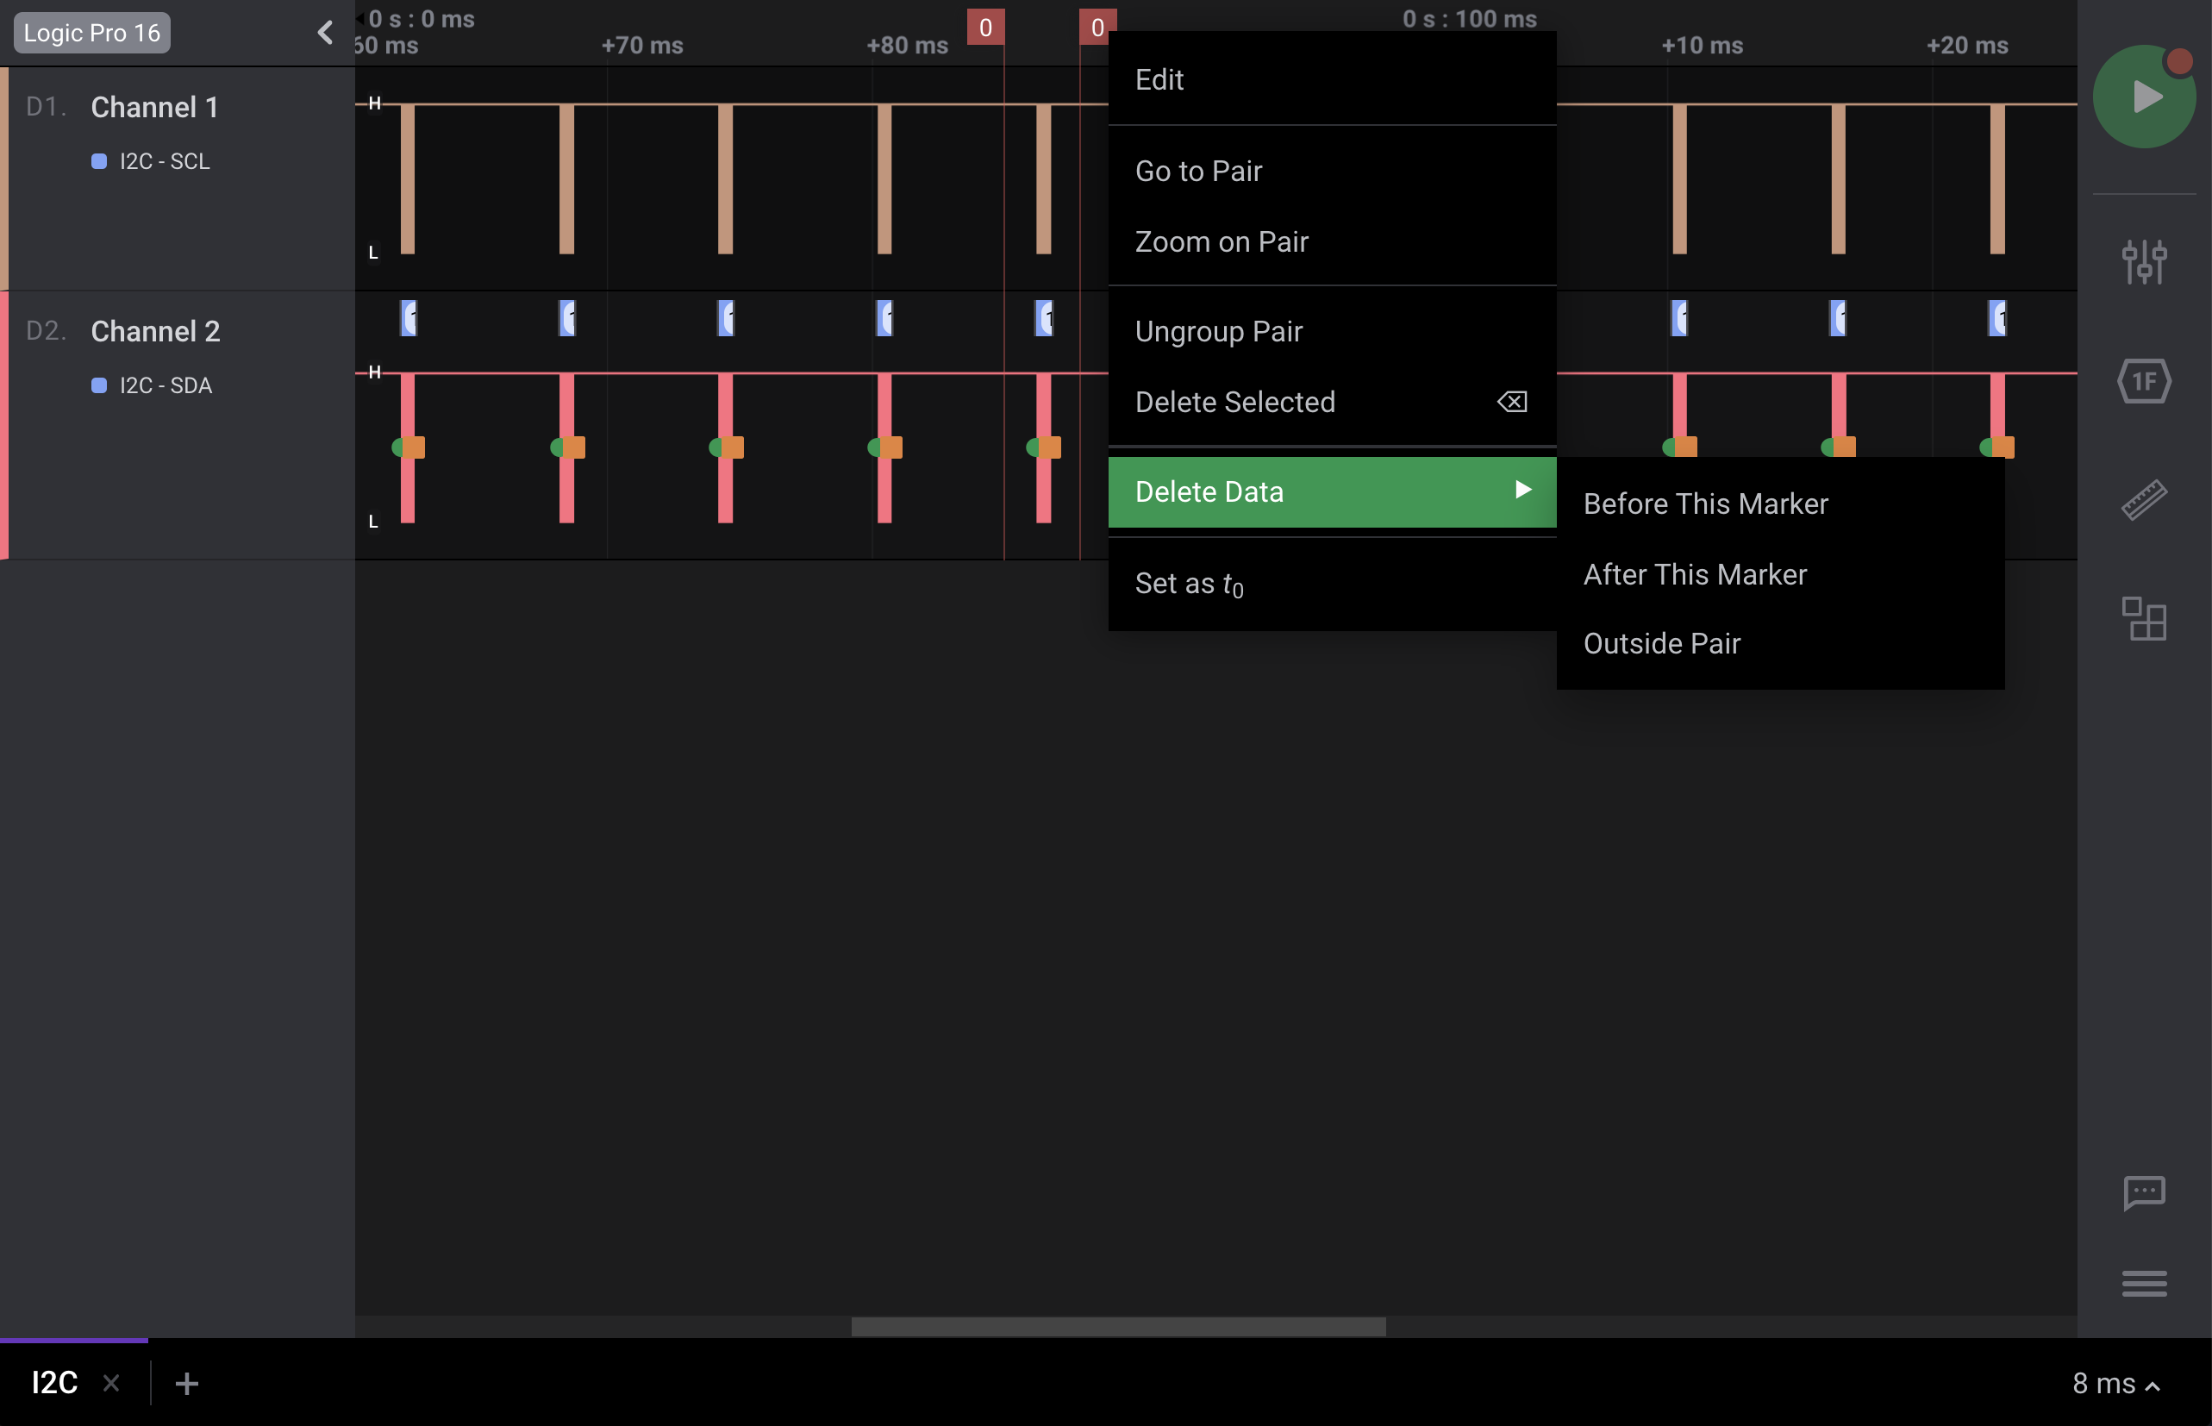
Task: Open the Extensions blocks icon
Action: click(2144, 618)
